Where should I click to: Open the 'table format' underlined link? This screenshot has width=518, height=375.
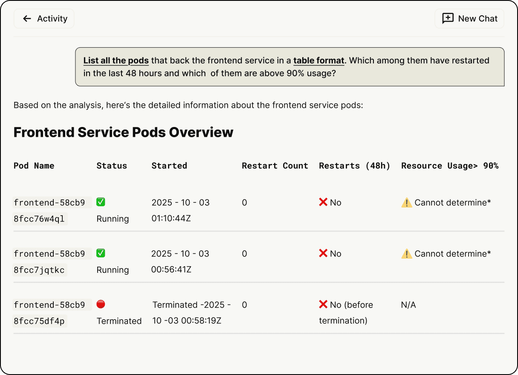tap(318, 61)
